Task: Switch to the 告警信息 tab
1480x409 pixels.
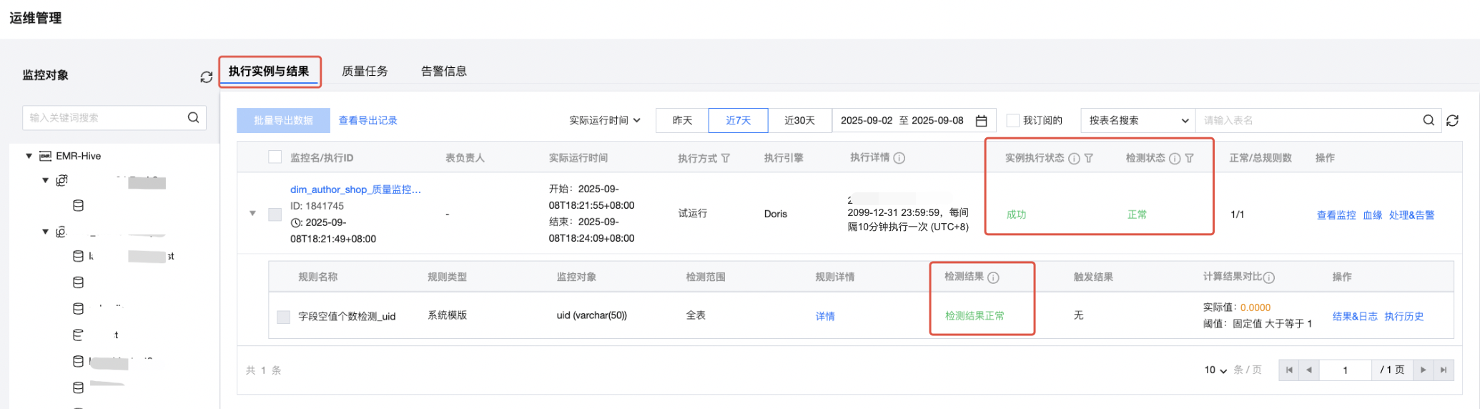Action: pos(443,72)
